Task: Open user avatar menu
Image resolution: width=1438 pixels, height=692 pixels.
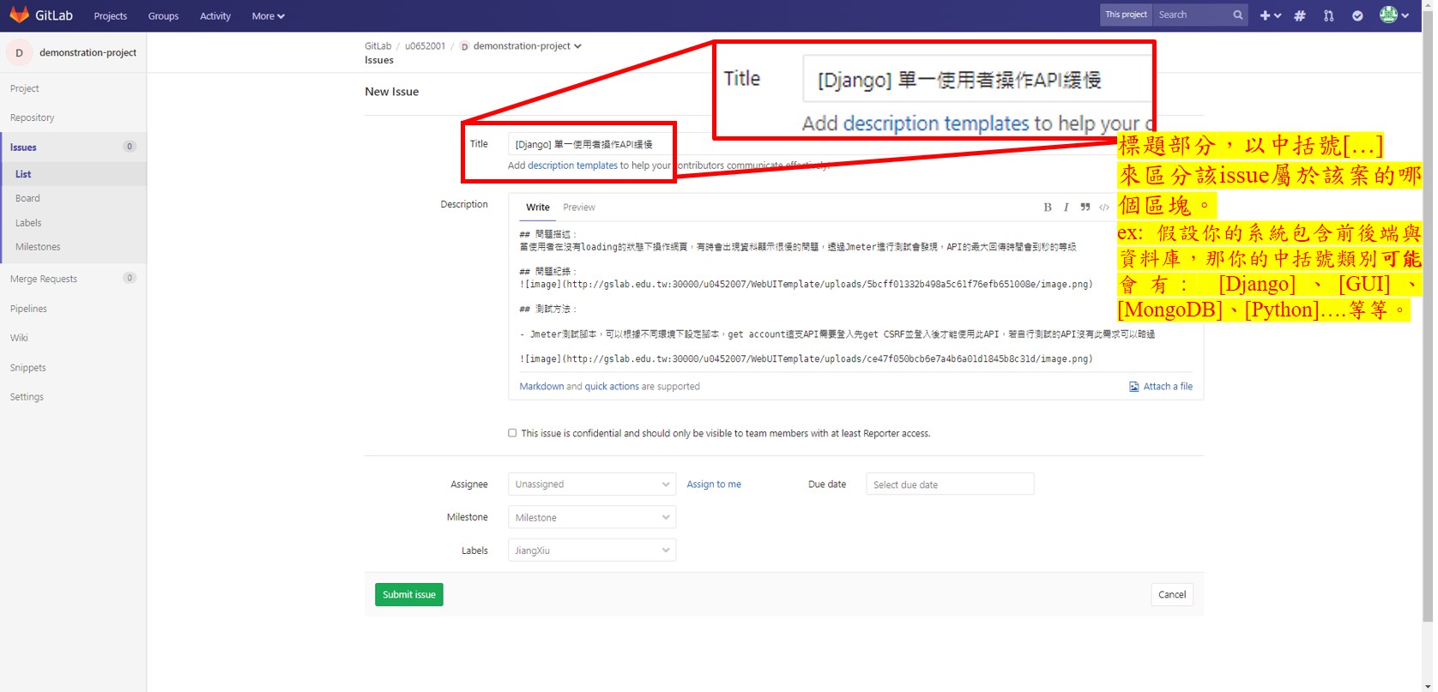Action: pos(1394,15)
